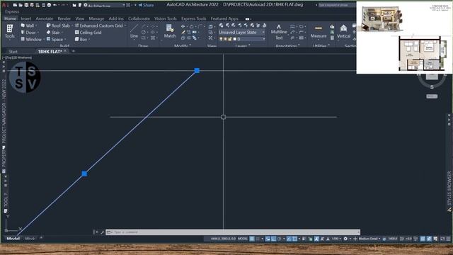Open the Medium Detail display dropdown
This screenshot has height=255, width=453.
tap(369, 239)
